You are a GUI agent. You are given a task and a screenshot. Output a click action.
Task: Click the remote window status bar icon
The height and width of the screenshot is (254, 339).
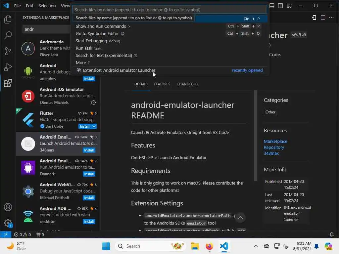coord(6,234)
